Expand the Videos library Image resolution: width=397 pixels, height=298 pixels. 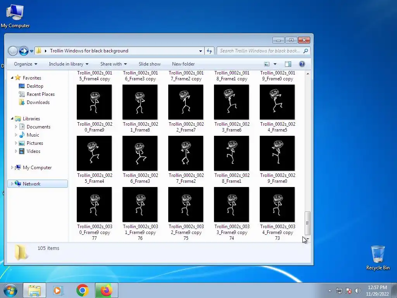pos(16,151)
